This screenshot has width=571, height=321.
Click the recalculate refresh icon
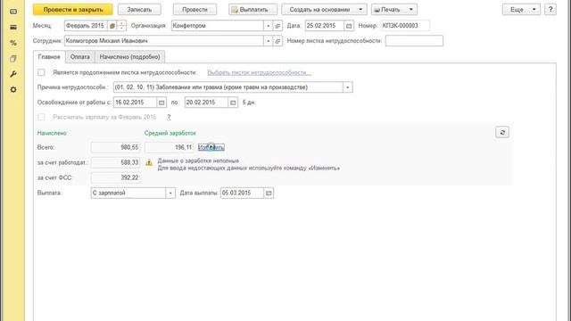(502, 133)
